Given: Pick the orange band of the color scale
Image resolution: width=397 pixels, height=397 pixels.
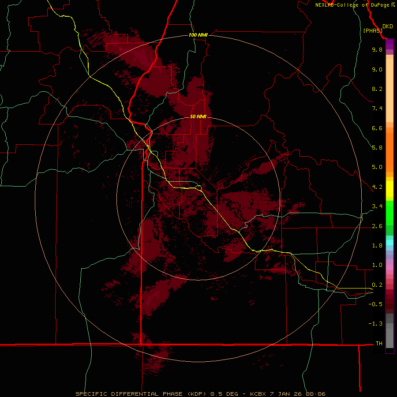Looking at the screenshot, I should tap(390, 153).
